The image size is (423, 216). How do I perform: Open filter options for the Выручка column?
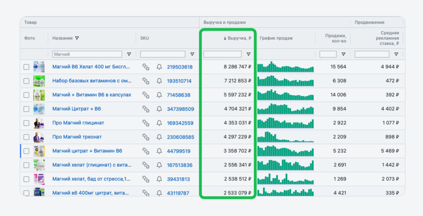pyautogui.click(x=248, y=54)
